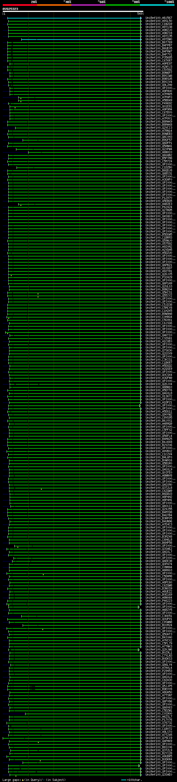The height and width of the screenshot is (782, 177).
Task: Select hit label UniRef100_P35685
Action: (159, 57)
